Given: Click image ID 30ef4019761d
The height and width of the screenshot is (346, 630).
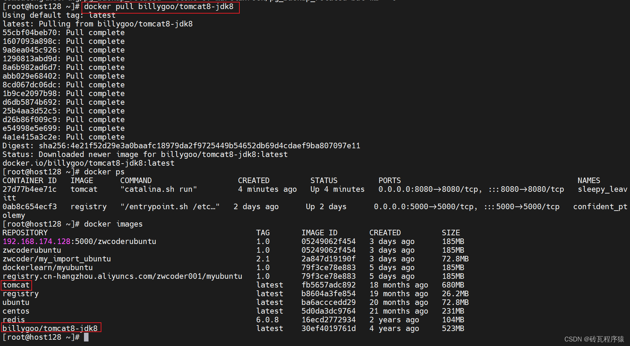Looking at the screenshot, I should click(x=329, y=329).
